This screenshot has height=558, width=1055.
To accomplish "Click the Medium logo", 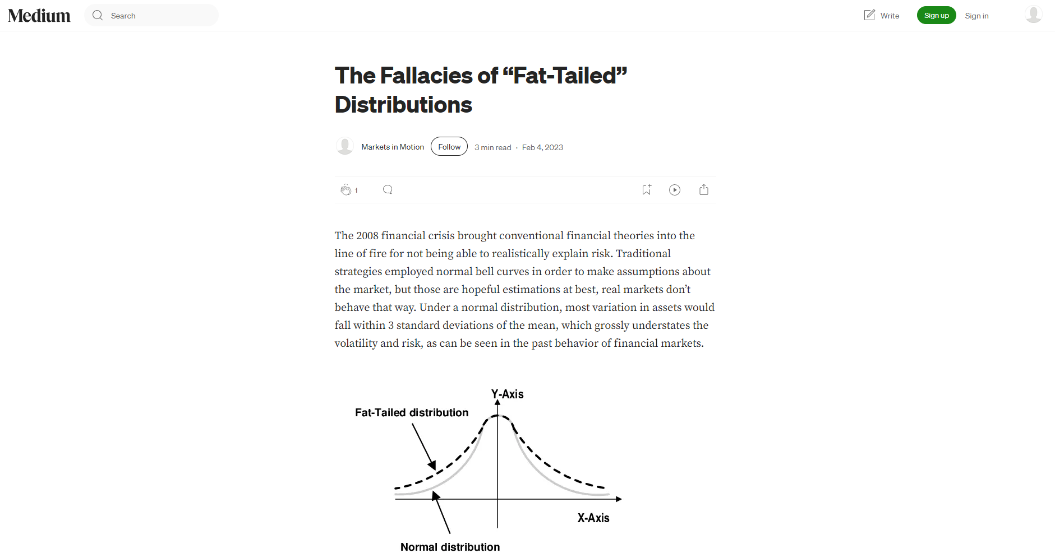I will 39,16.
